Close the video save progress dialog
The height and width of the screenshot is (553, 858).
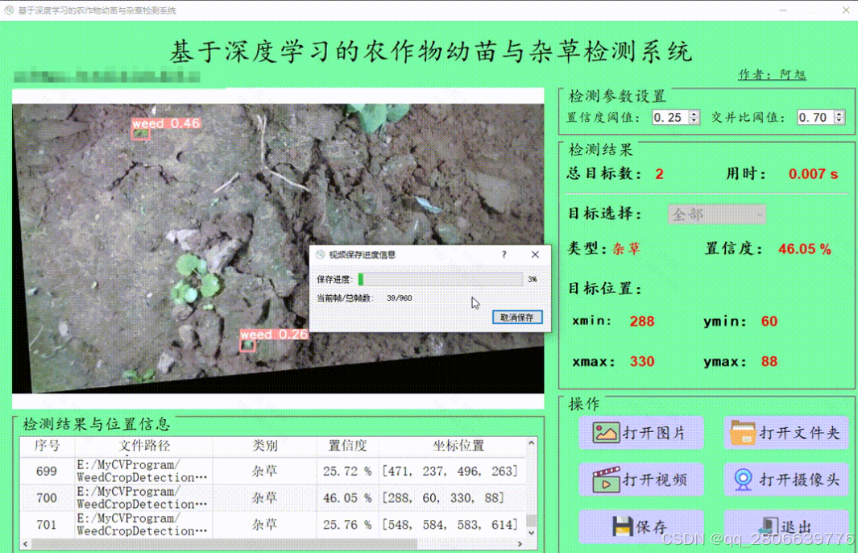coord(535,255)
